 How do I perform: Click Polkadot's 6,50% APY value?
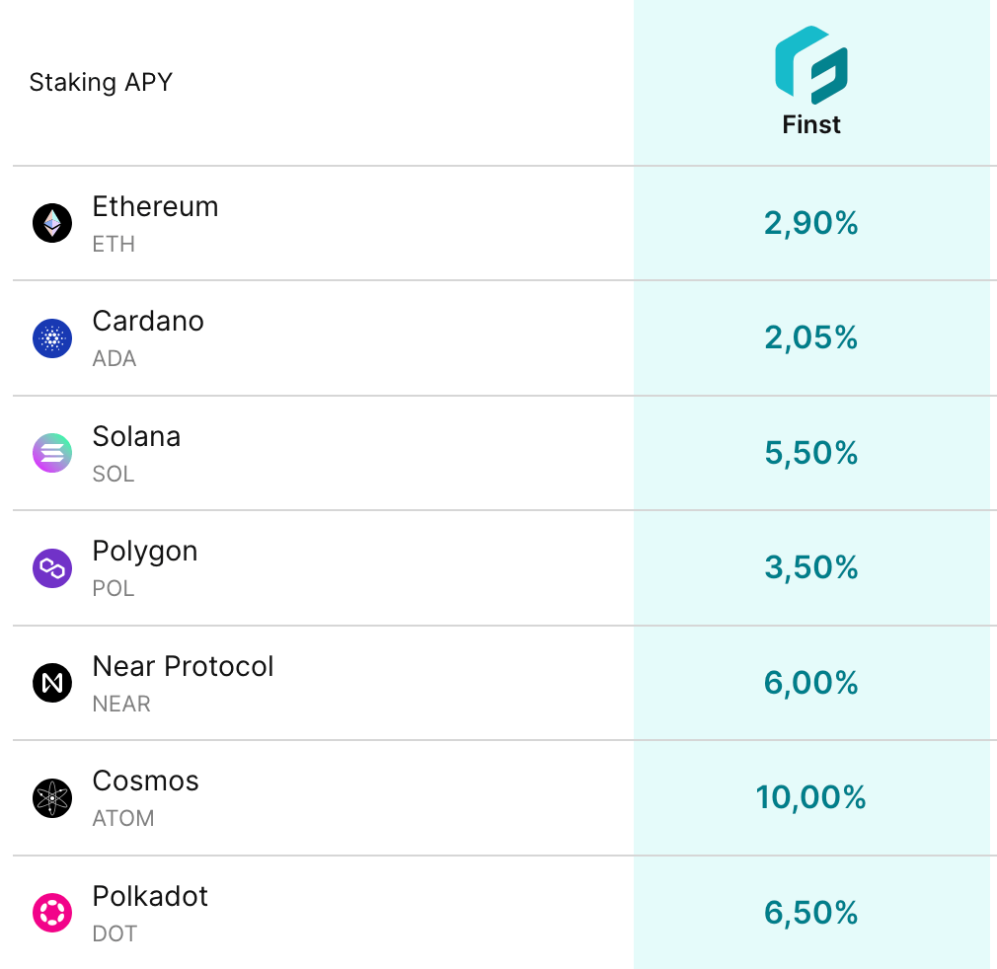click(810, 913)
